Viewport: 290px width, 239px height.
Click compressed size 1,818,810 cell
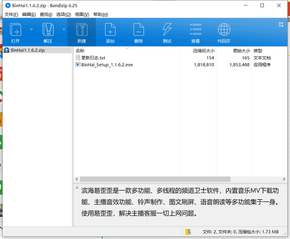[x=204, y=65]
